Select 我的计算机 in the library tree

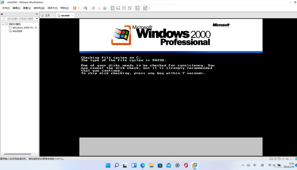pyautogui.click(x=15, y=24)
